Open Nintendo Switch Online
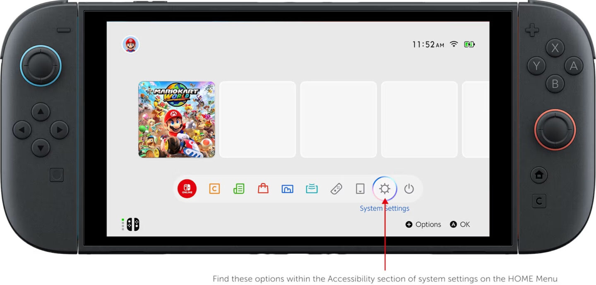Screen dimensions: 596x285 [x=187, y=189]
